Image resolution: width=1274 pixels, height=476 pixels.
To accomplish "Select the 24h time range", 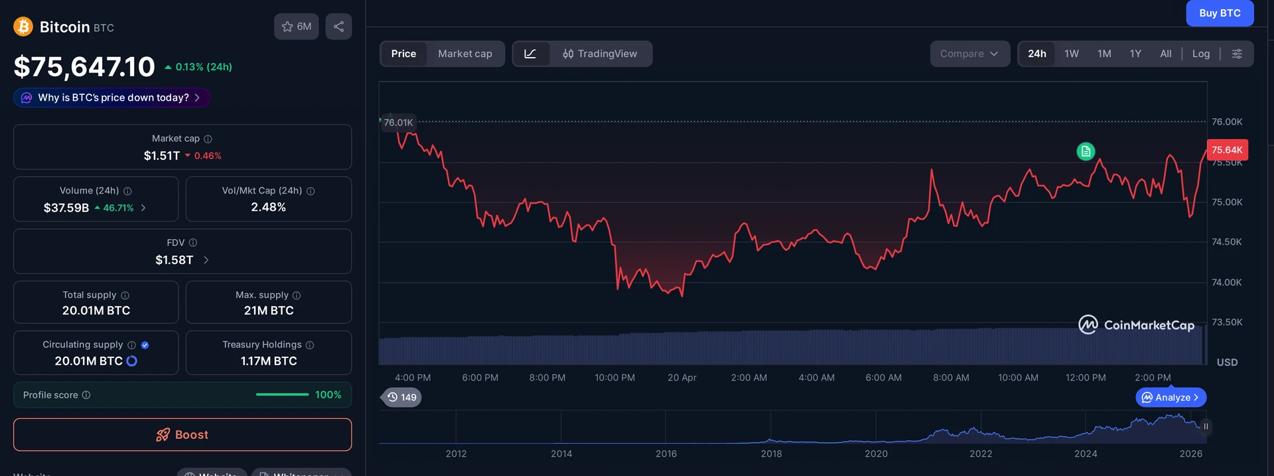I will tap(1037, 54).
